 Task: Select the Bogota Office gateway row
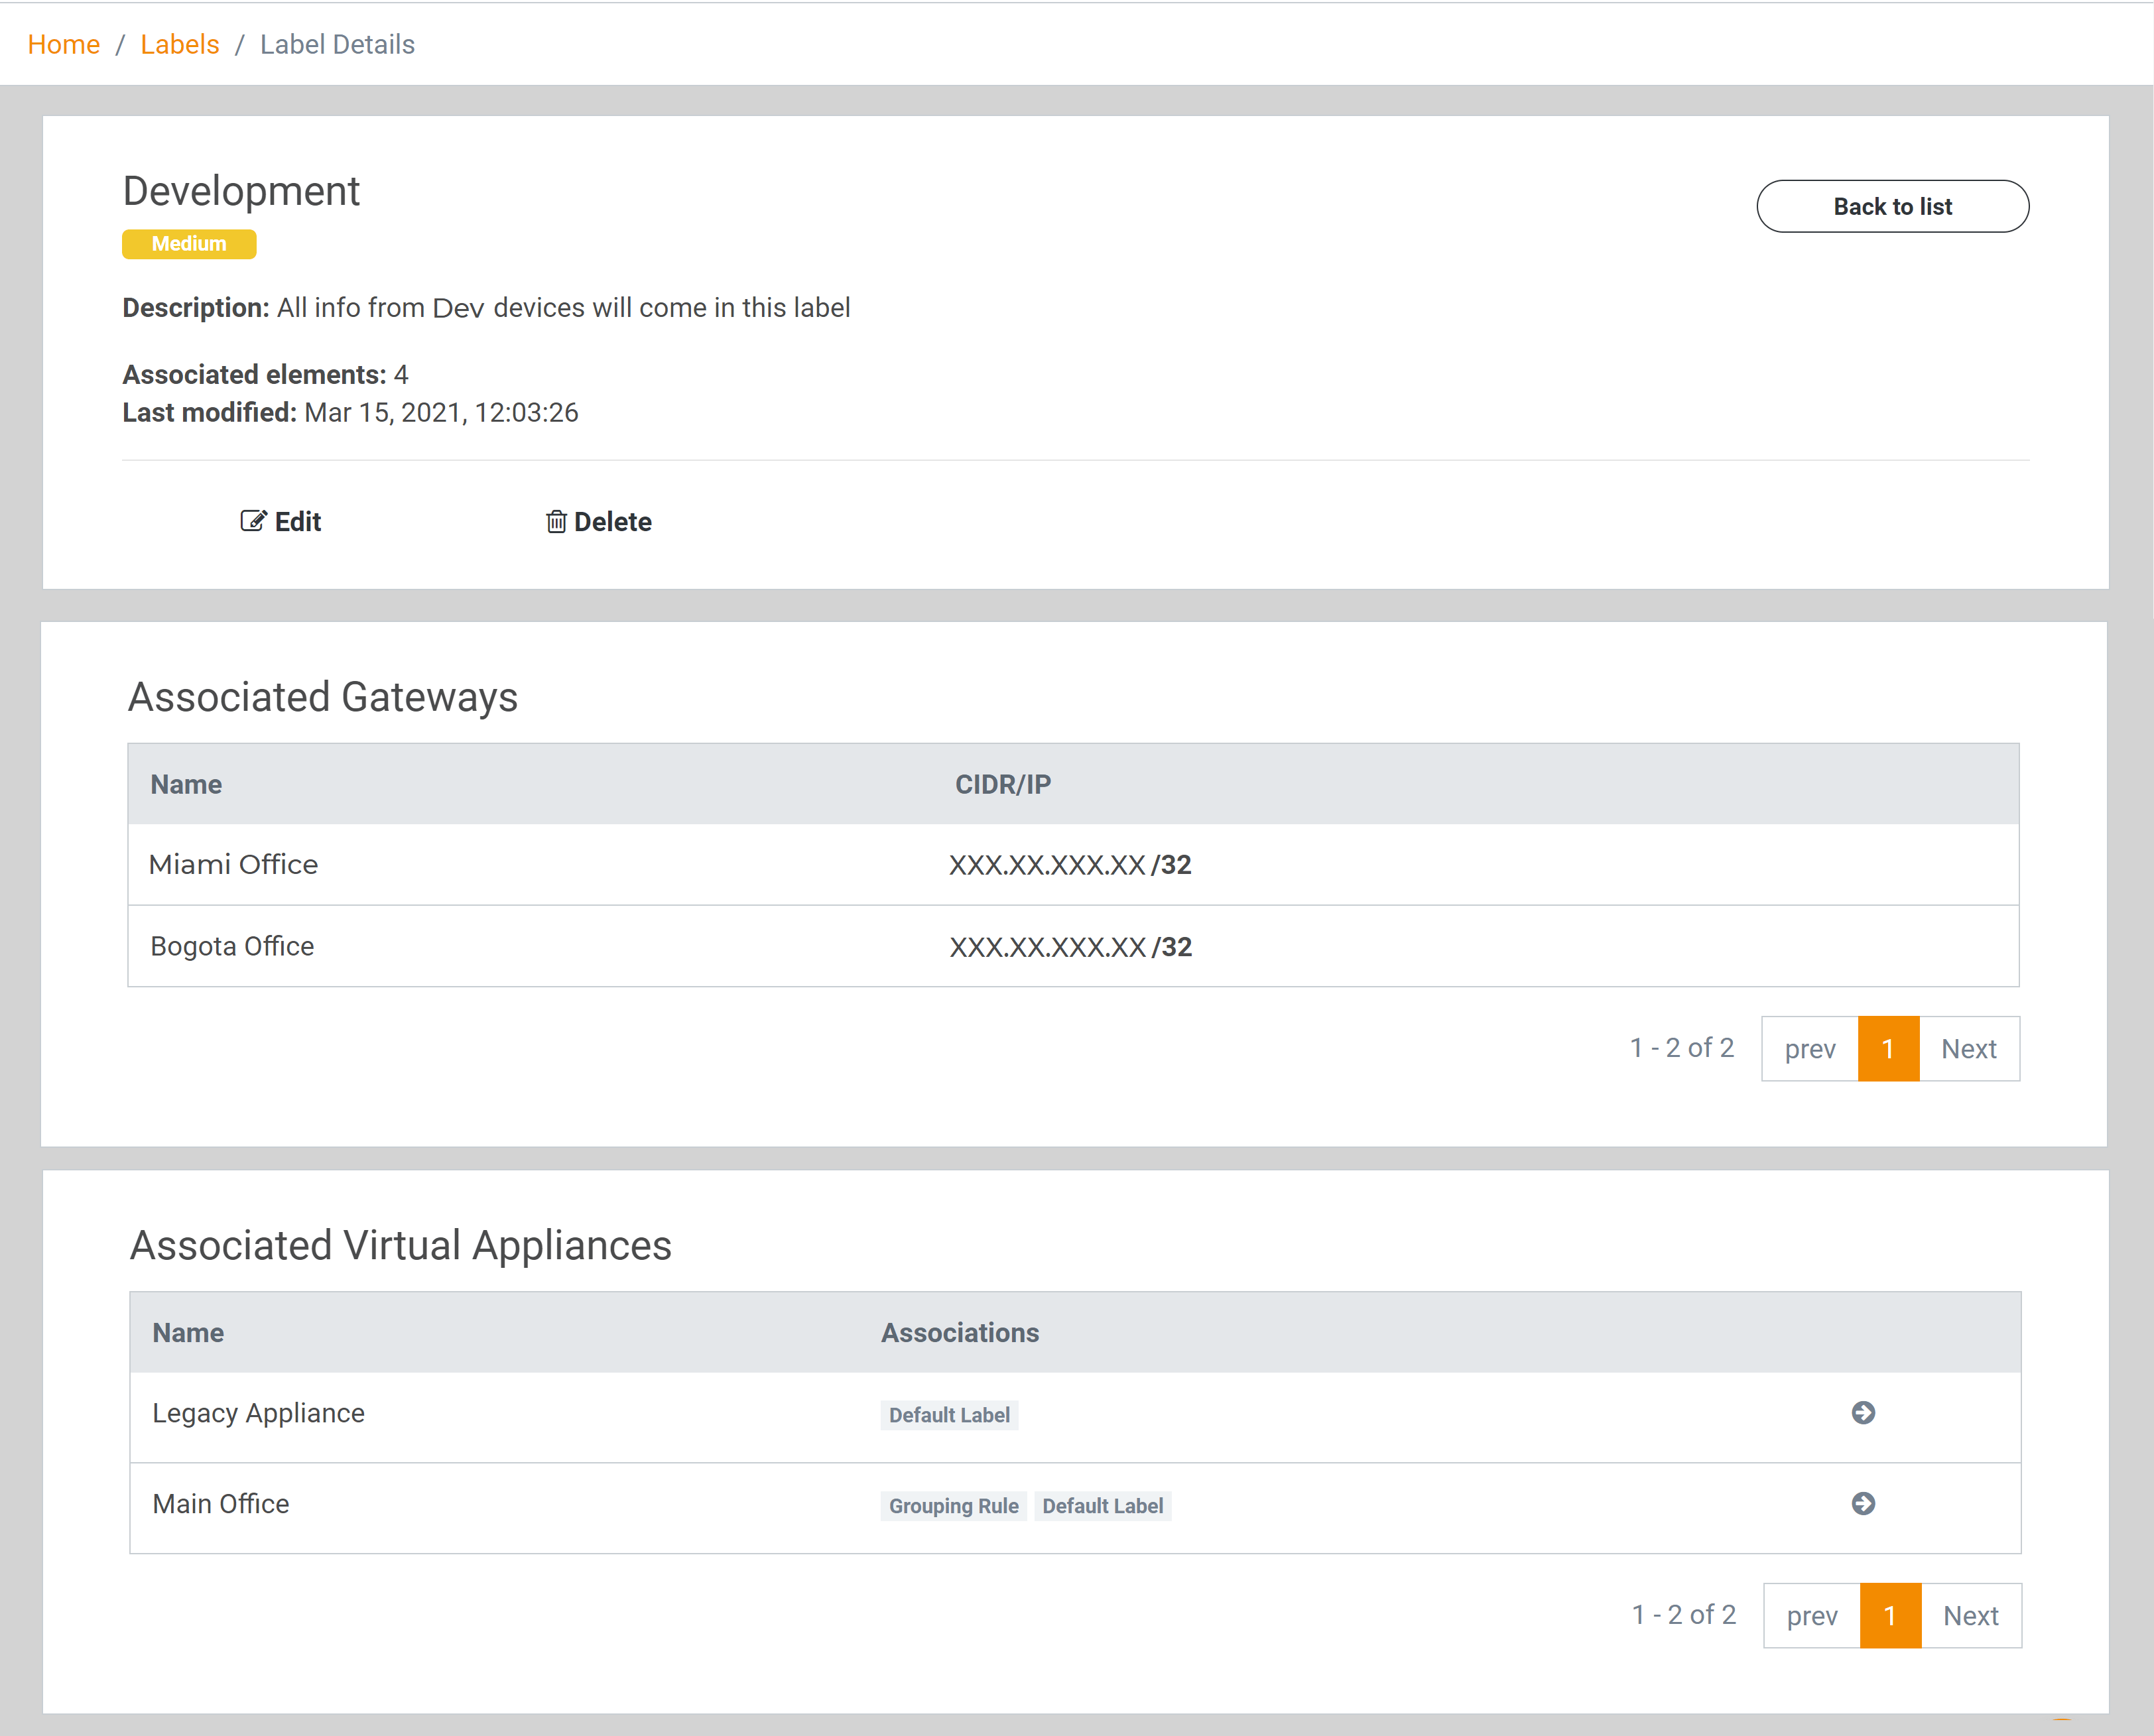[232, 946]
